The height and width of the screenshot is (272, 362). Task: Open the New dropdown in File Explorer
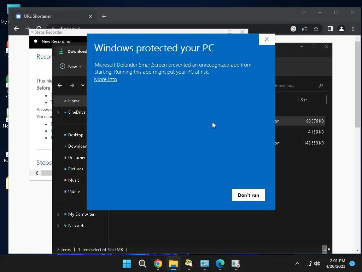coord(71,66)
